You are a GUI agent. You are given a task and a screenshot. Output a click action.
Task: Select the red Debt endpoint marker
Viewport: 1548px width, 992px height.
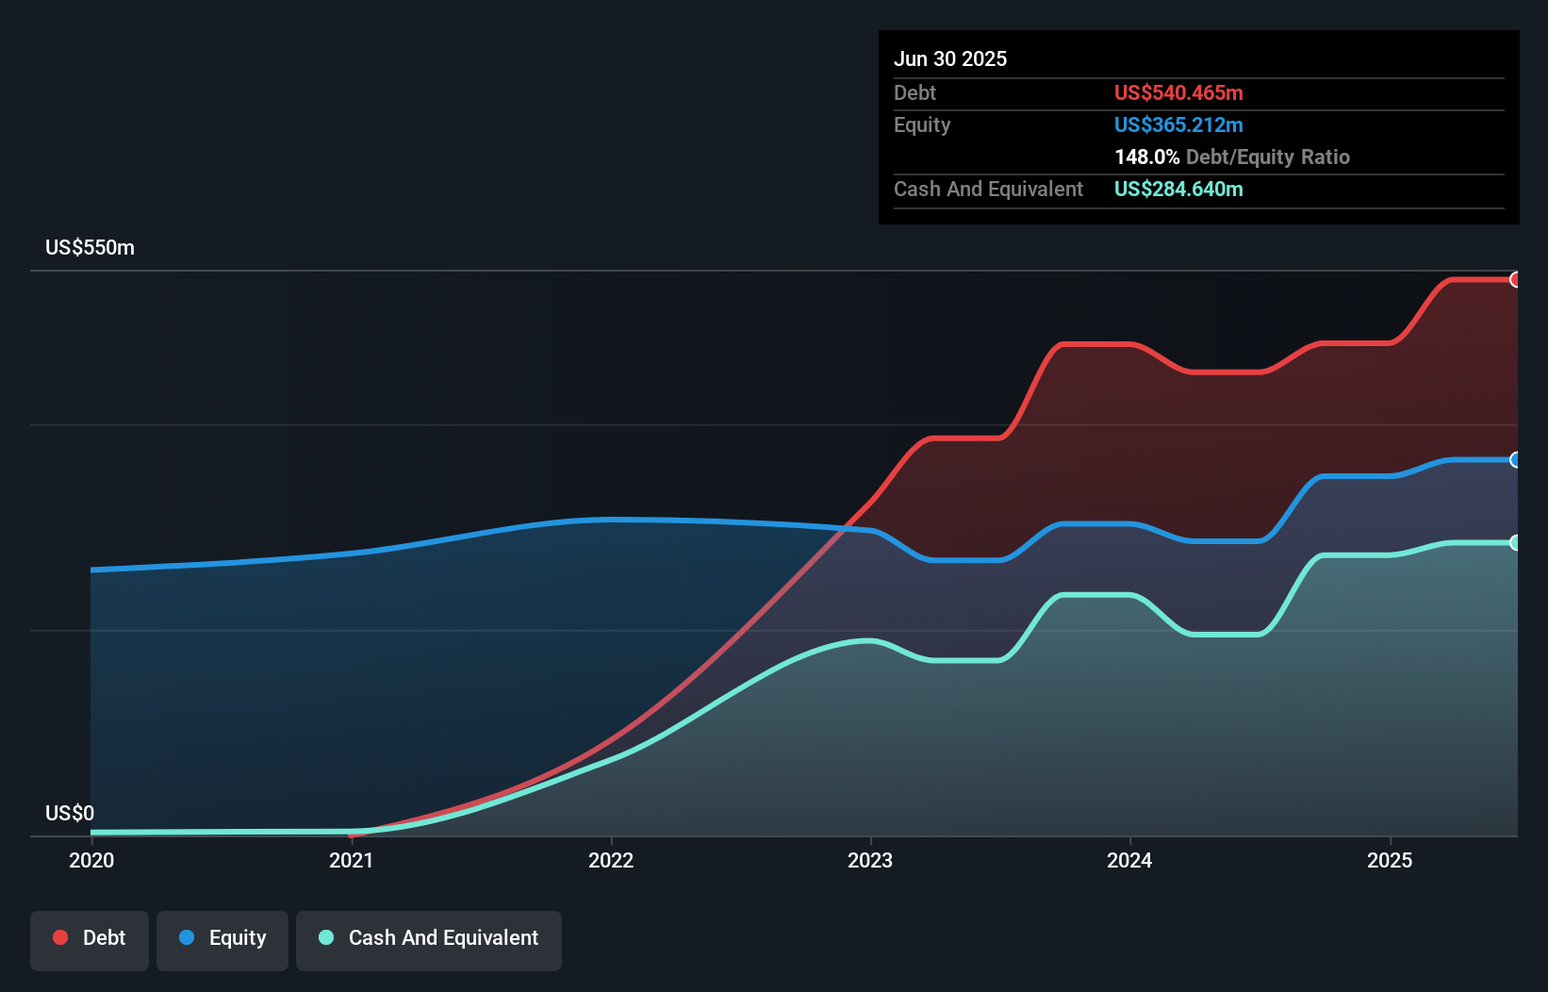[x=1515, y=279]
